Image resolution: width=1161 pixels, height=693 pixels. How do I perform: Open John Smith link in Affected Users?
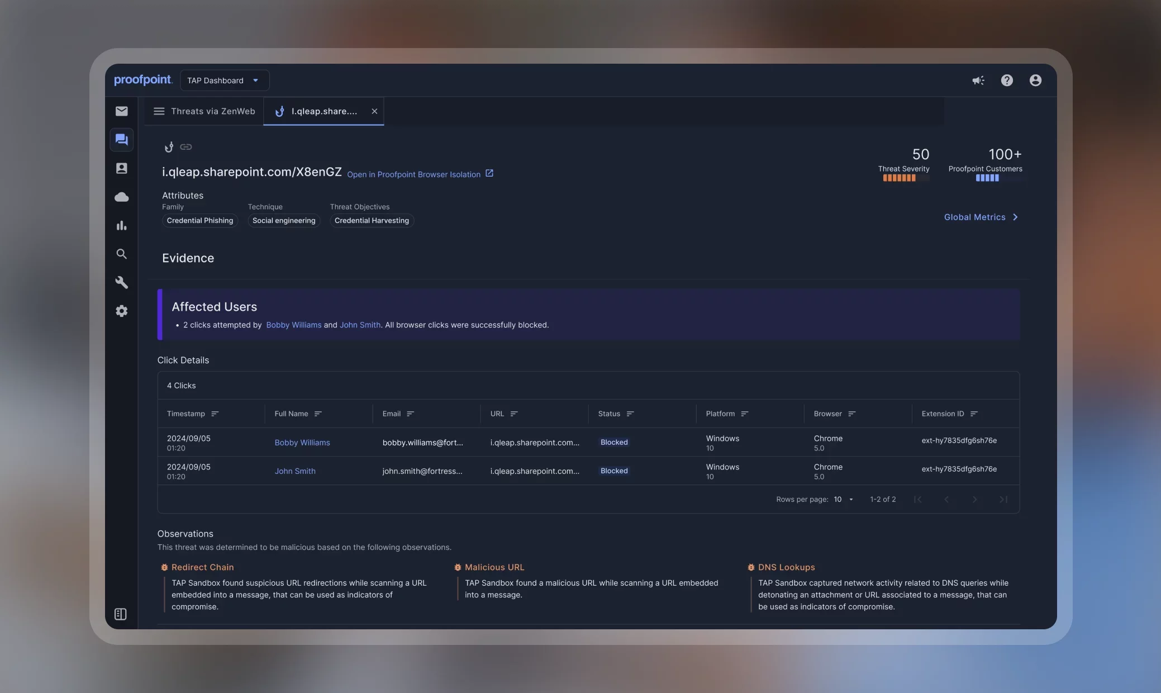(x=360, y=325)
